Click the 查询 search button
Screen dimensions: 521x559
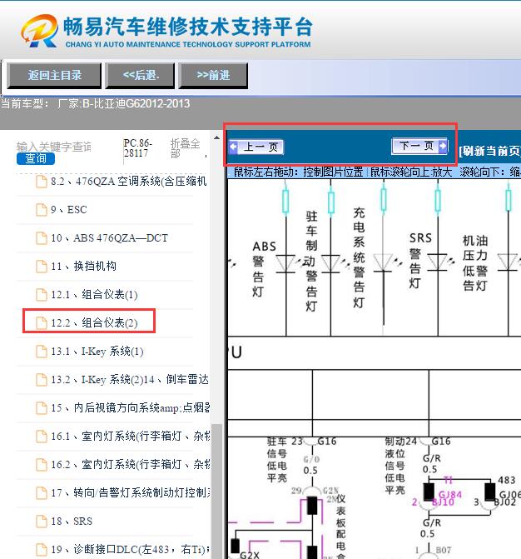(36, 158)
